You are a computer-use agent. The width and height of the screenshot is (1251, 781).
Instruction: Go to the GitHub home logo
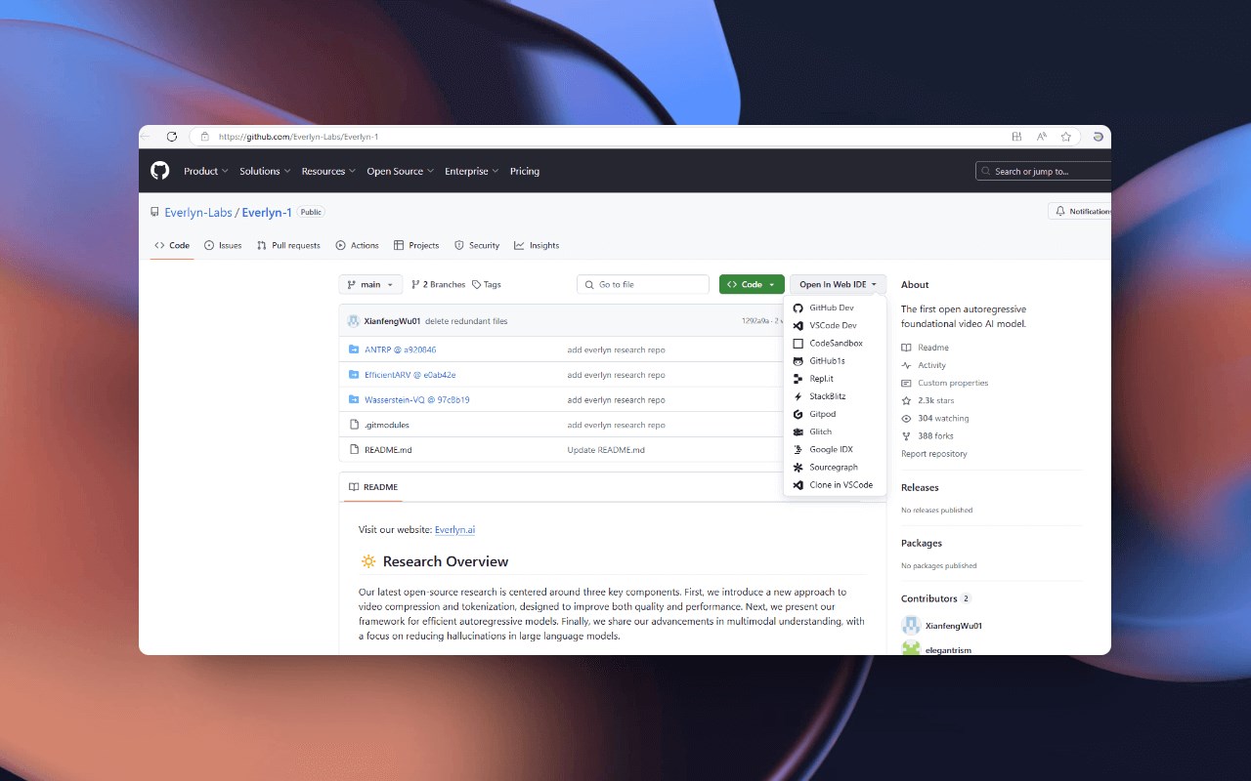pos(159,171)
